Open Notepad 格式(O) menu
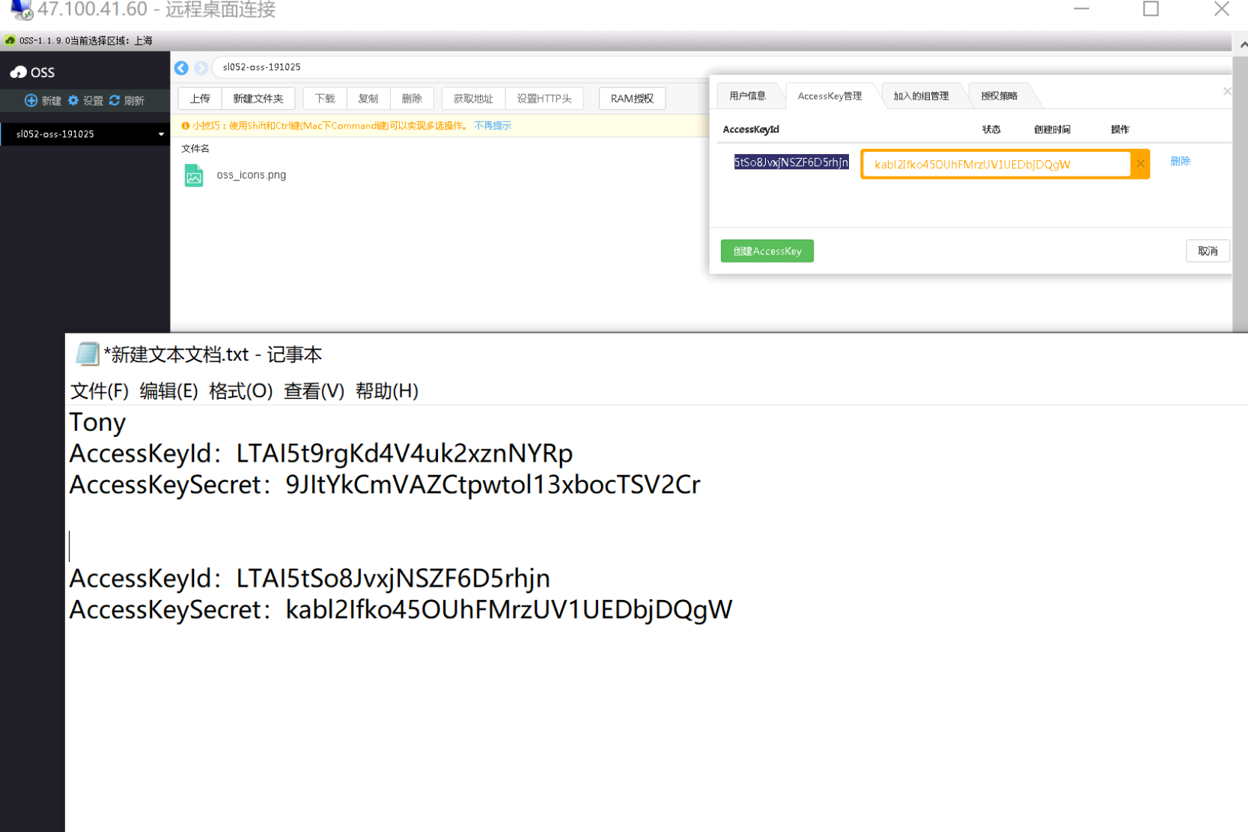The width and height of the screenshot is (1248, 832). click(x=240, y=391)
